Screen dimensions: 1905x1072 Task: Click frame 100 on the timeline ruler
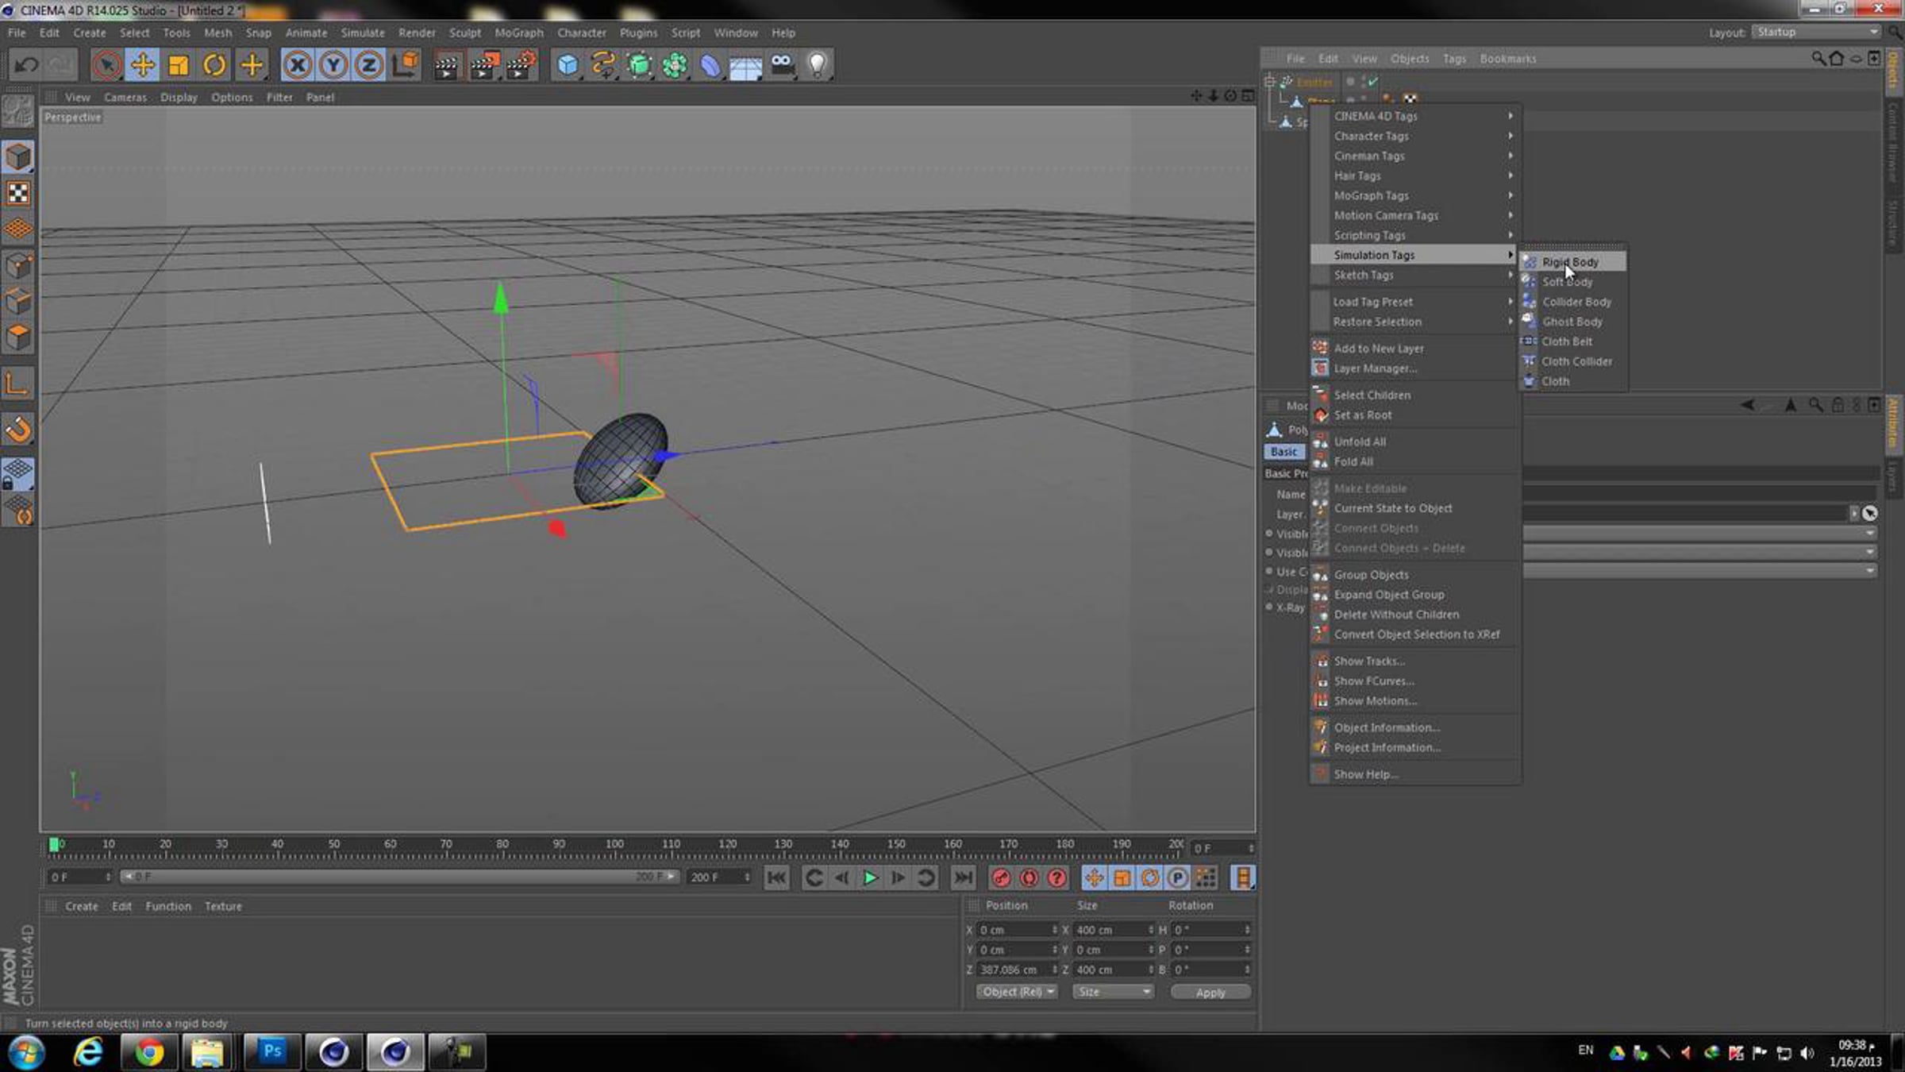click(x=614, y=845)
